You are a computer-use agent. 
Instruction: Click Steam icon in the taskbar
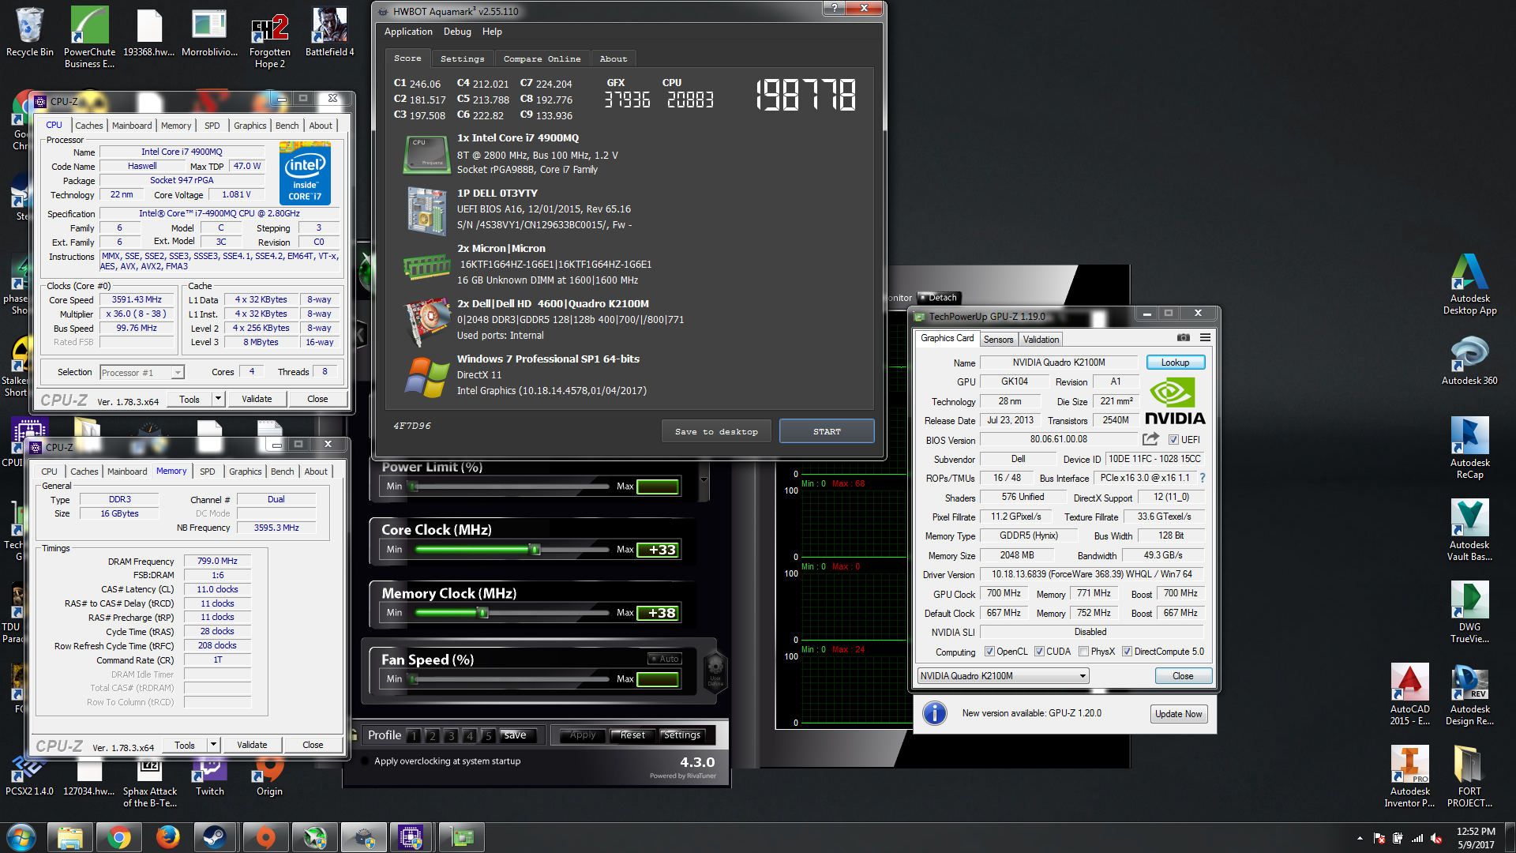pyautogui.click(x=215, y=837)
